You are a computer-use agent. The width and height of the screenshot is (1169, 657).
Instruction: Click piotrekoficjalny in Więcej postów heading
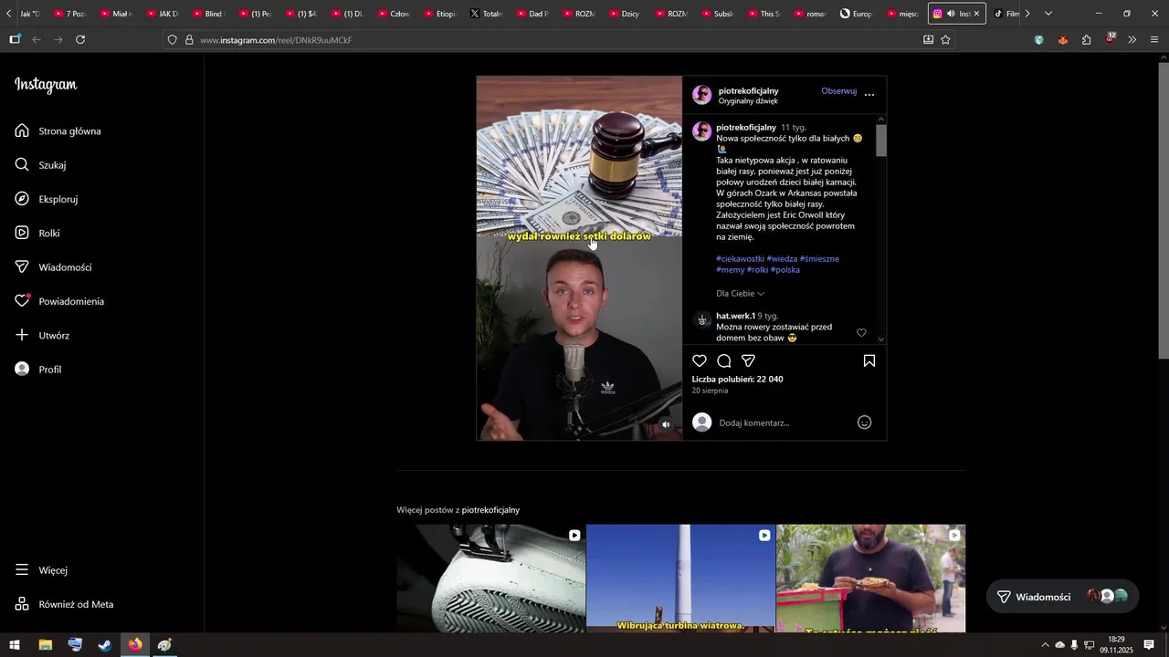[490, 510]
